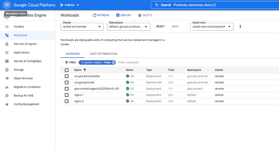The height and width of the screenshot is (148, 279).
Task: Click the Backup for GKE icon
Action: click(7, 96)
